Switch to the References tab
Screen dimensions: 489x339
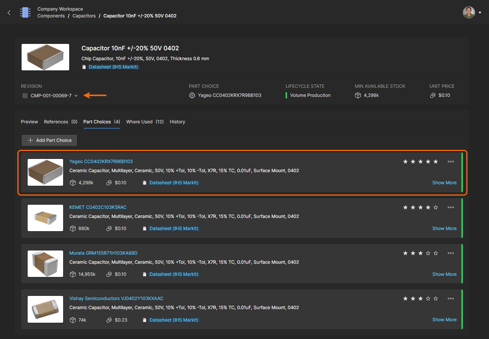click(x=61, y=122)
